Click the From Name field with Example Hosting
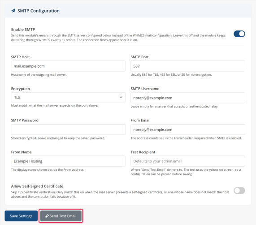This screenshot has width=256, height=225. [x=68, y=161]
